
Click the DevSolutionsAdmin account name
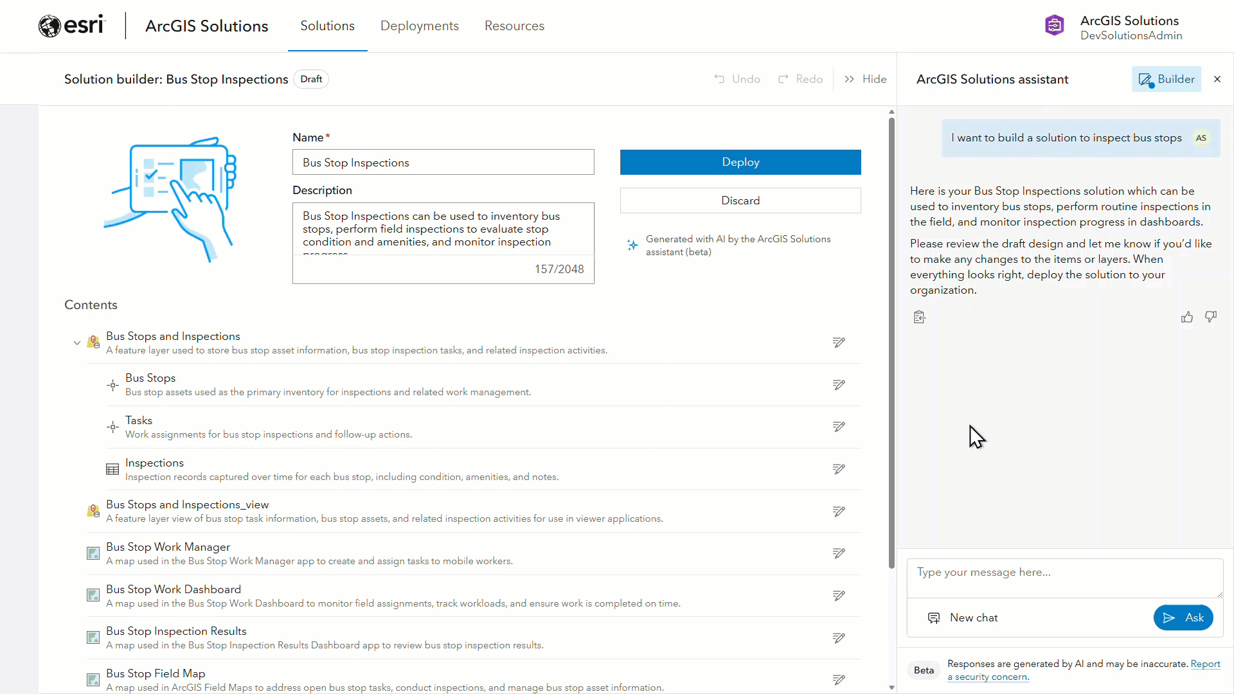1131,36
